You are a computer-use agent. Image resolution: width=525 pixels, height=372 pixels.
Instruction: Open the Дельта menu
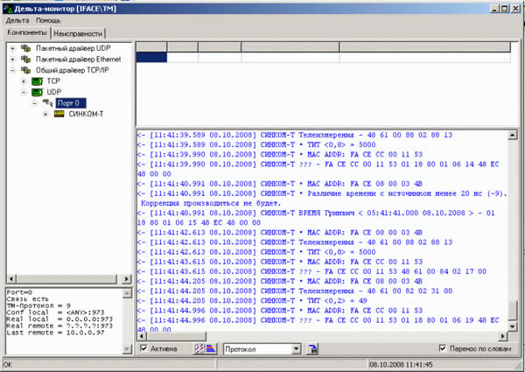17,19
